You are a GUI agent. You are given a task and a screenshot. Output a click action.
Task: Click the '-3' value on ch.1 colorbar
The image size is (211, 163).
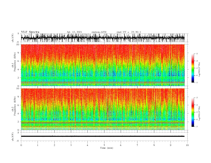[x=196, y=54]
